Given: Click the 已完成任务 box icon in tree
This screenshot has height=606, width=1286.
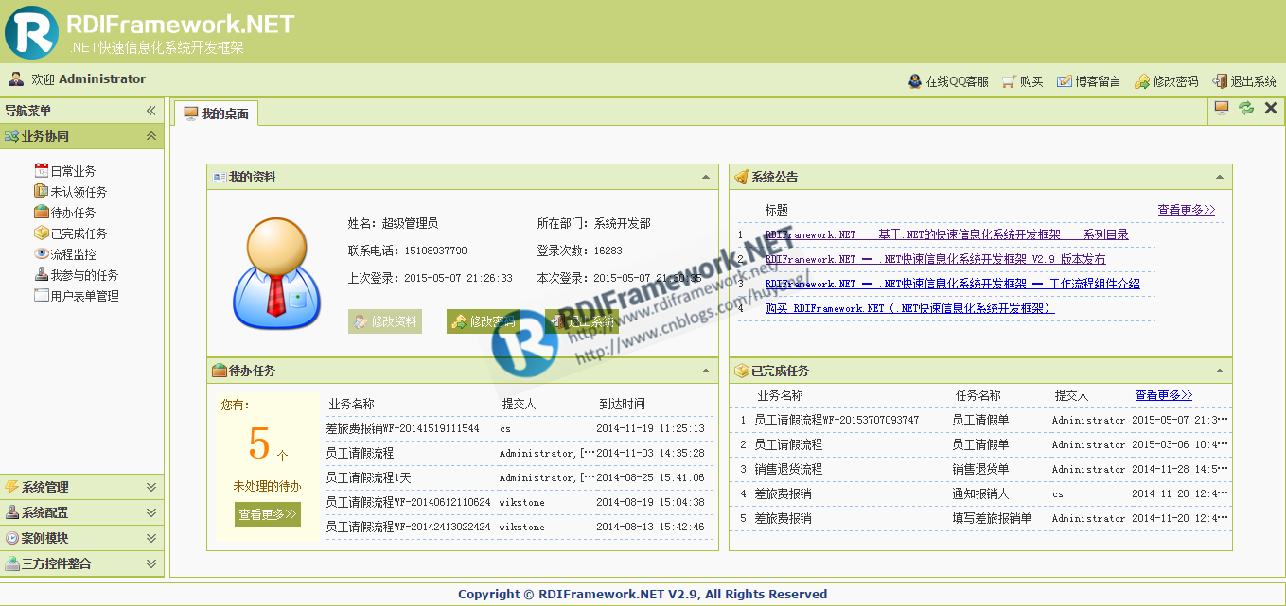Looking at the screenshot, I should 42,233.
